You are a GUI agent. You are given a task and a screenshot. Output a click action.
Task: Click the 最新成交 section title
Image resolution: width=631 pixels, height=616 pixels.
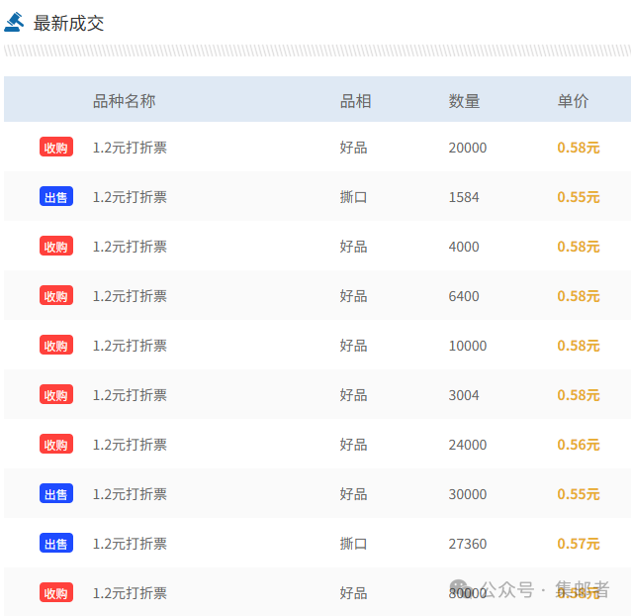click(x=68, y=23)
